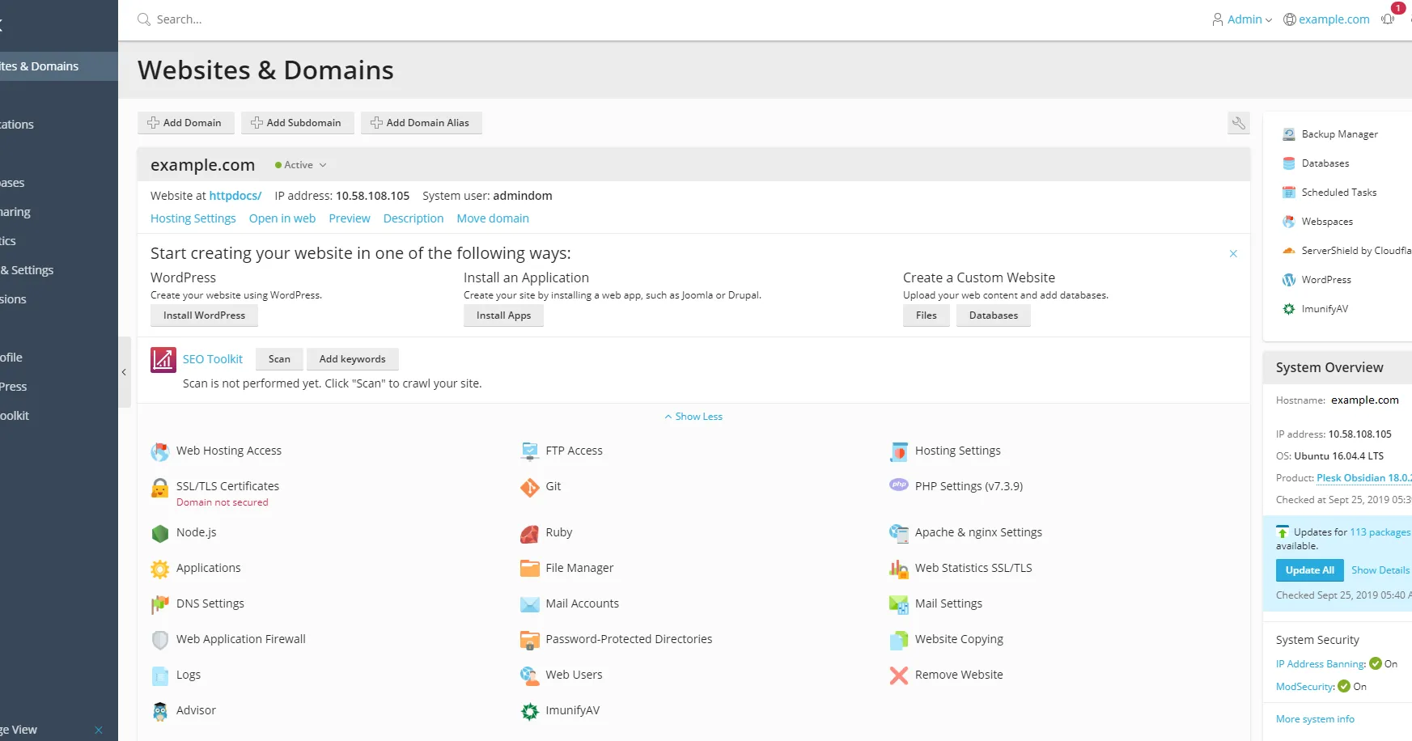Click the Remove Website red X icon
This screenshot has width=1412, height=741.
899,675
